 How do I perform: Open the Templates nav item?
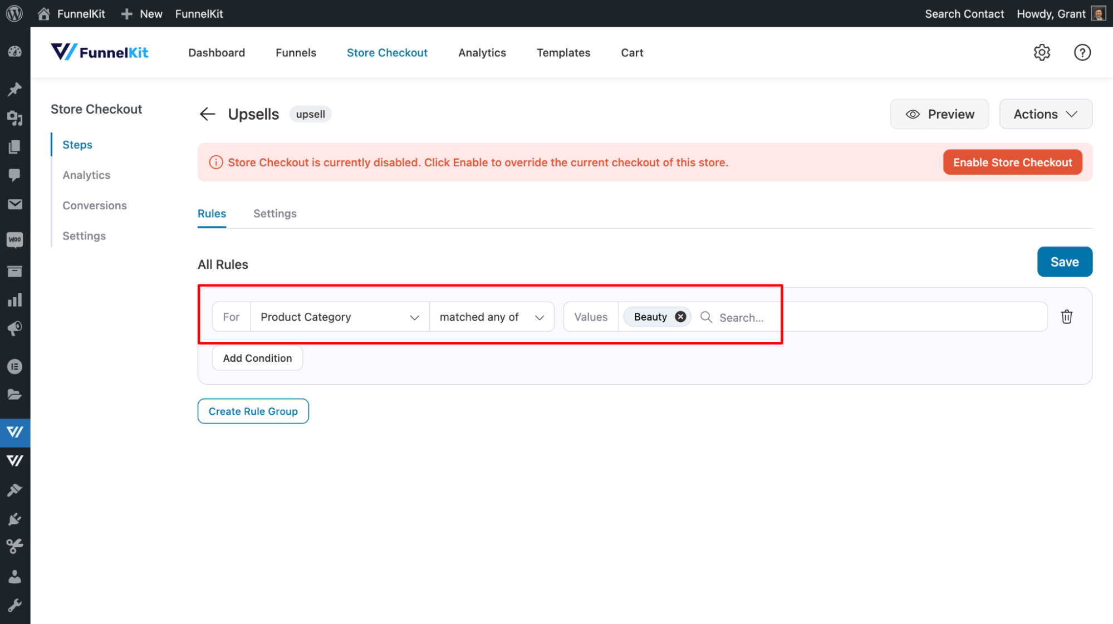(x=563, y=52)
